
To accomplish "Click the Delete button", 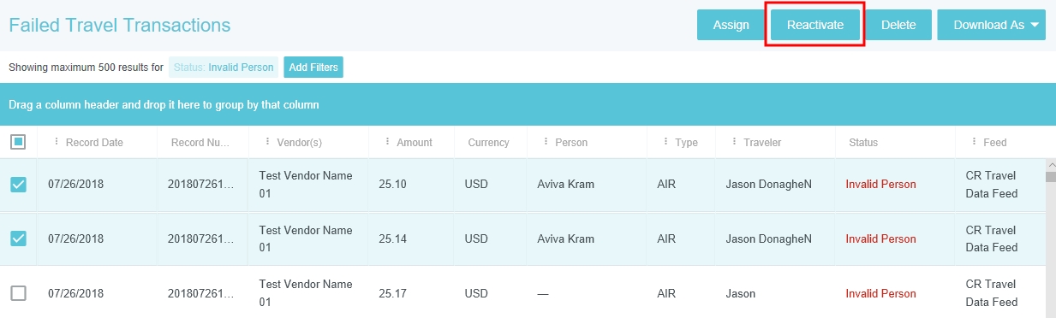I will tap(898, 25).
